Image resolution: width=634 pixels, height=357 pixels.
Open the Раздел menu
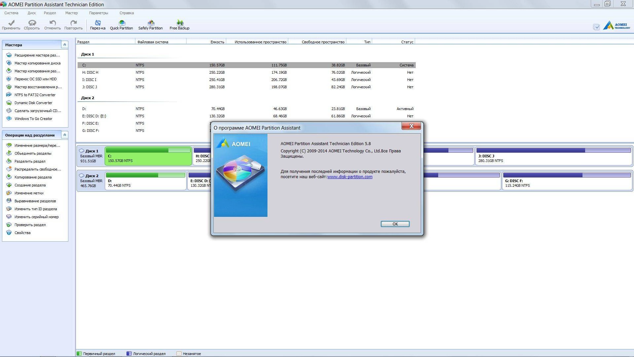click(50, 13)
